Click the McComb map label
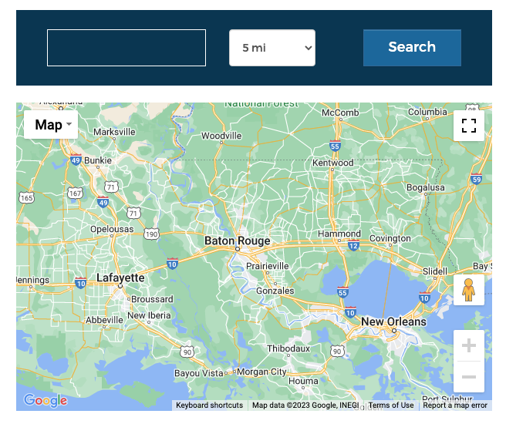 click(x=340, y=113)
